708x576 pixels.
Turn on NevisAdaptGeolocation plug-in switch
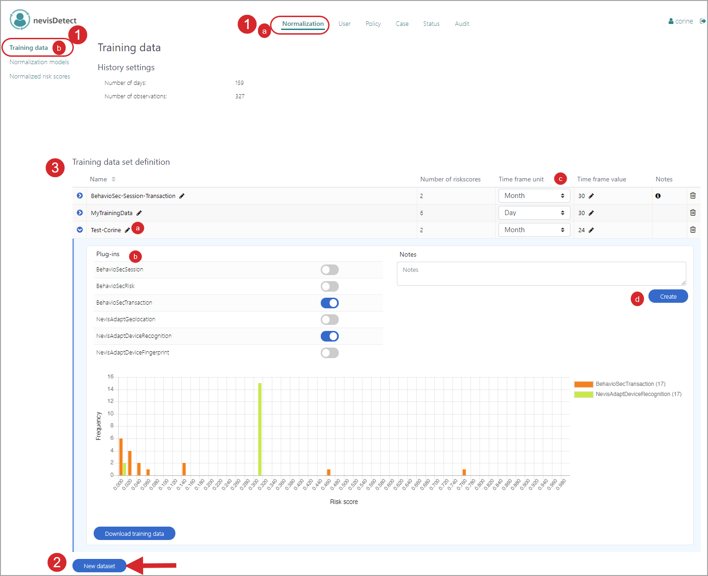(330, 320)
